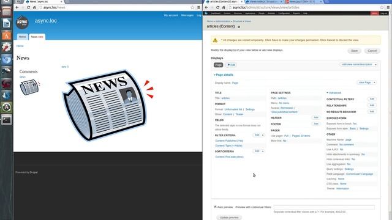Viewport: 392px width, 220px height.
Task: Close the News | async.loc browser tab
Action: (x=61, y=1)
